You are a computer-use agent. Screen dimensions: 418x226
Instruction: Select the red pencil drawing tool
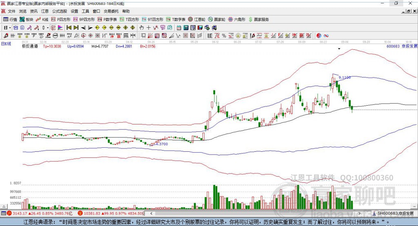point(6,35)
